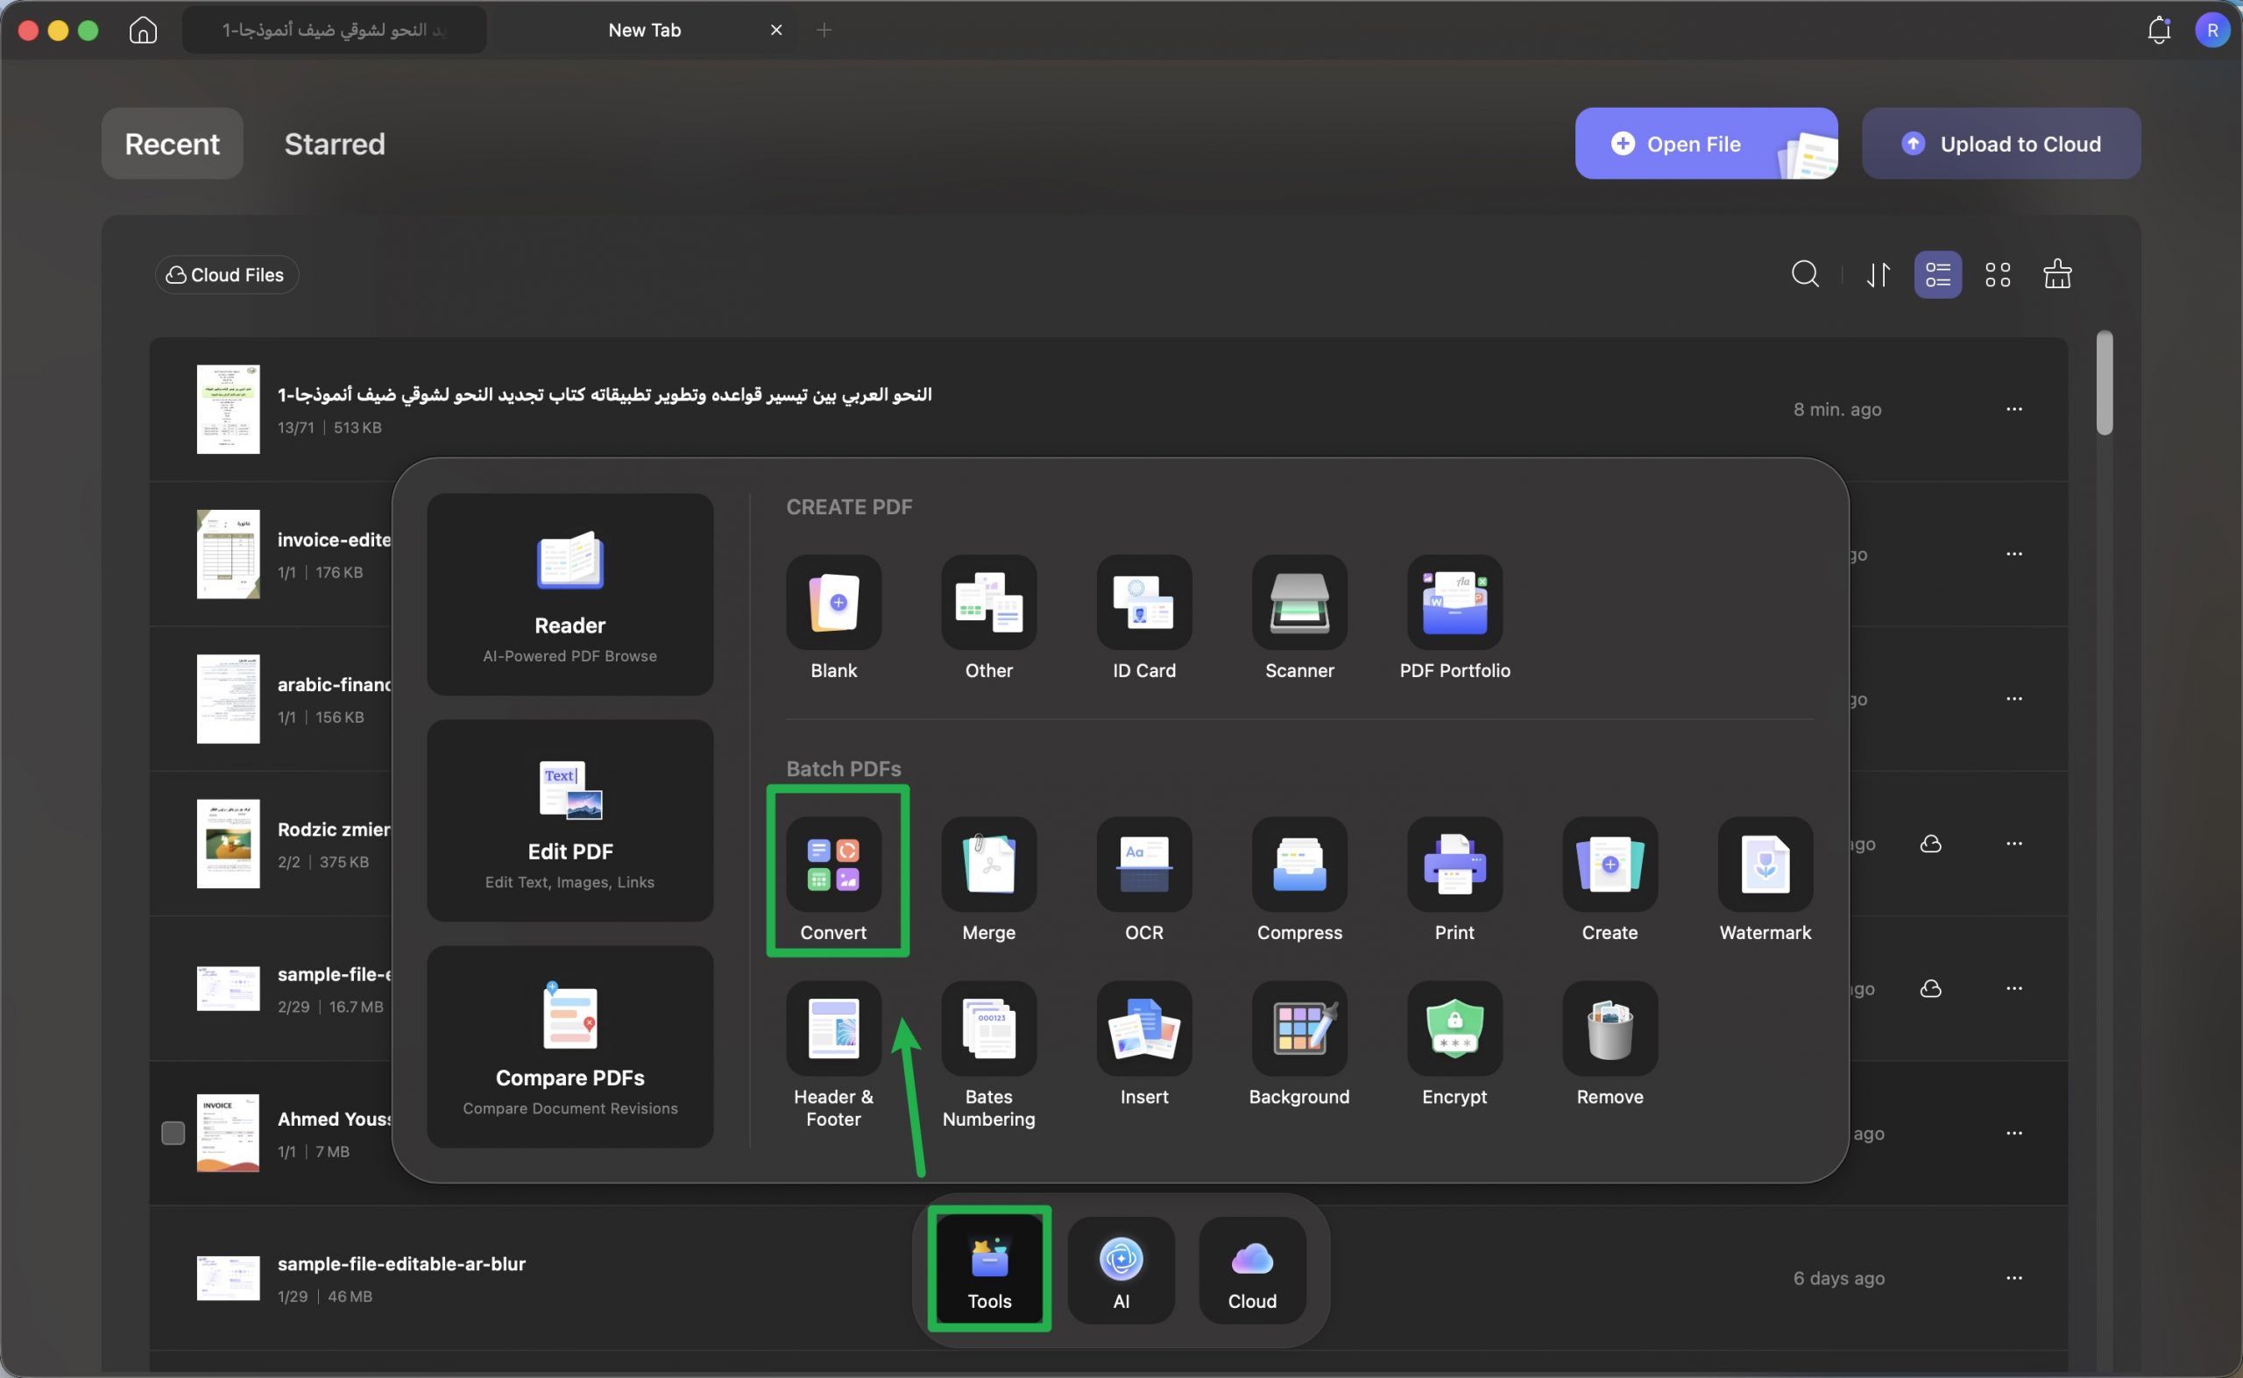Create PDF from Other file types
The width and height of the screenshot is (2243, 1378).
point(989,618)
